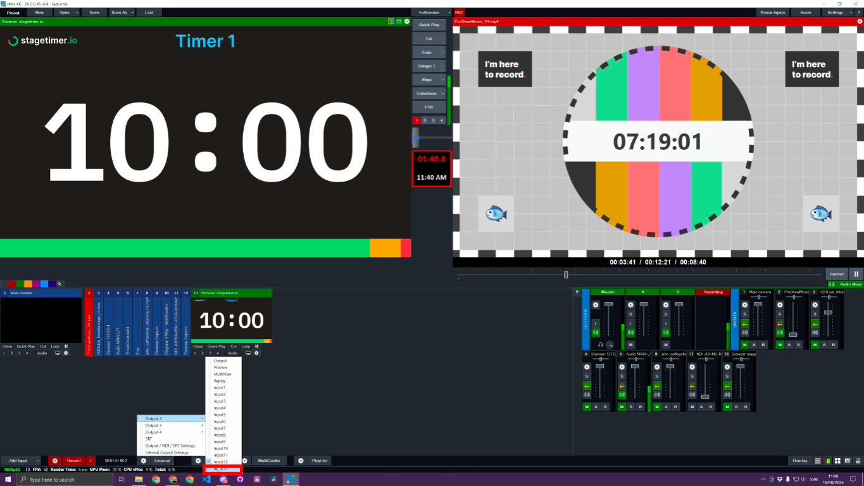Solo the Main camera channel using its S button
864x486 pixels.
(x=745, y=314)
